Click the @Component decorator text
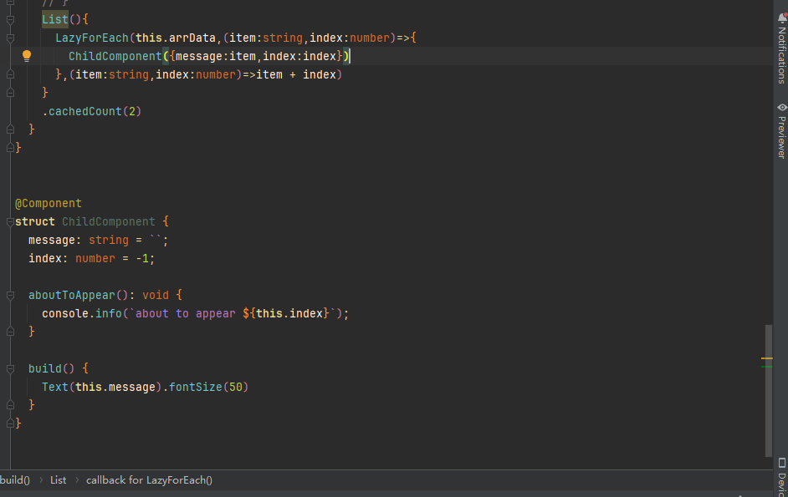This screenshot has width=788, height=497. point(49,203)
